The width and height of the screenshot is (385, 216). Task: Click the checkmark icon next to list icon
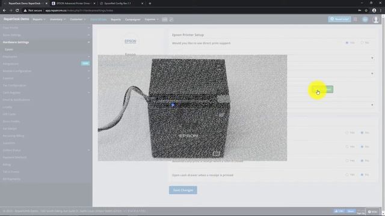click(x=171, y=19)
